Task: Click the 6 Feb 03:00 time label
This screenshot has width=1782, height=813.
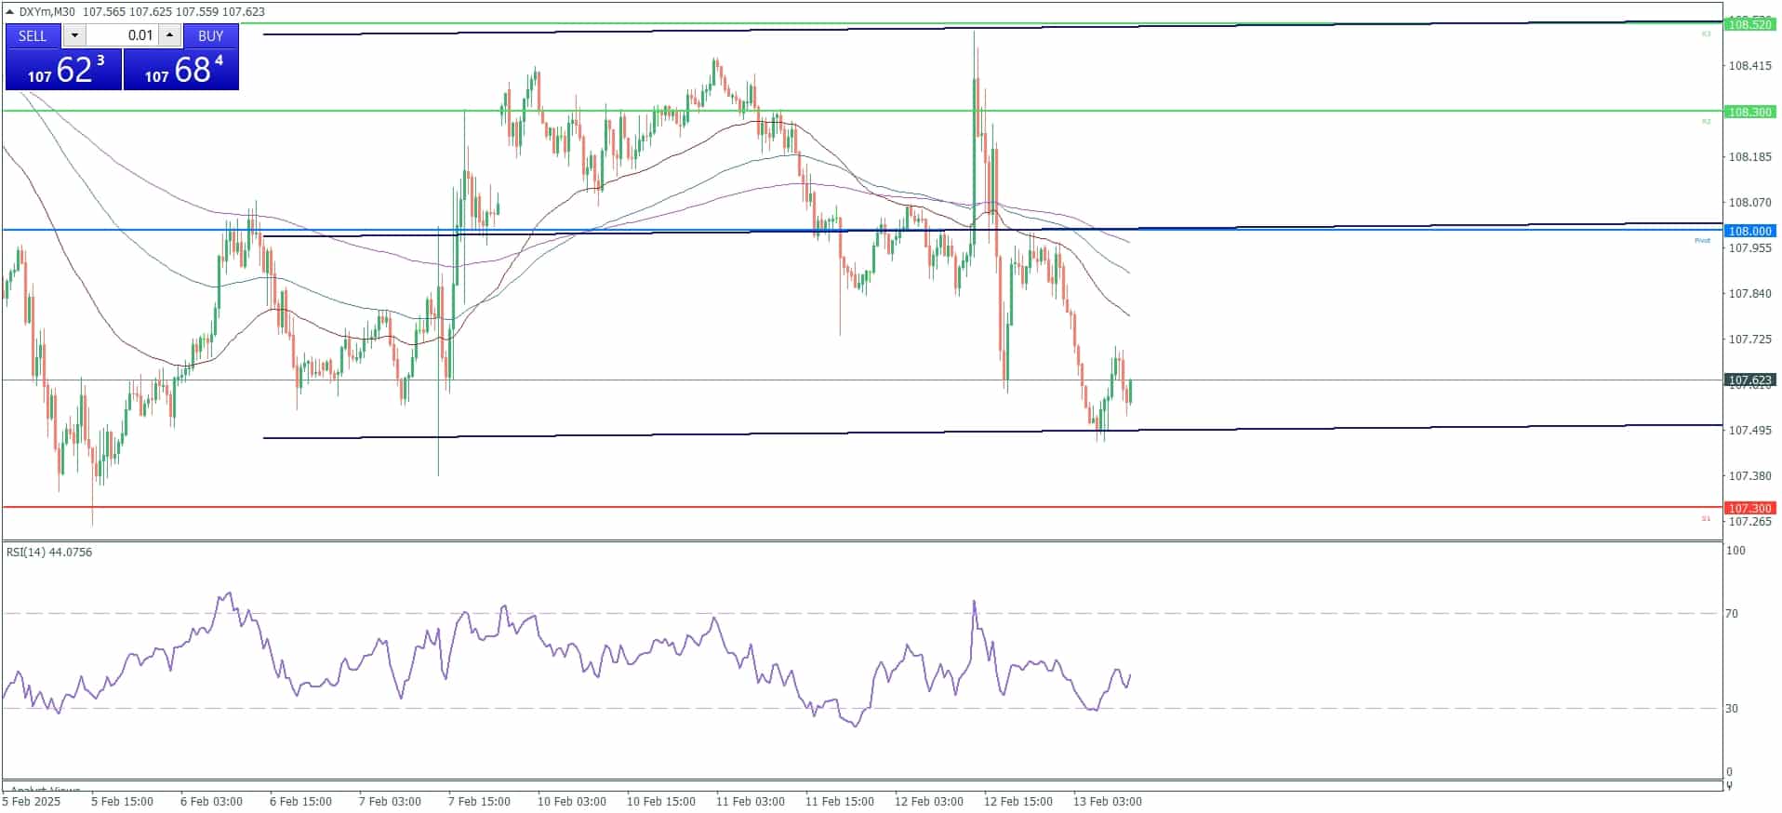Action: [x=211, y=801]
